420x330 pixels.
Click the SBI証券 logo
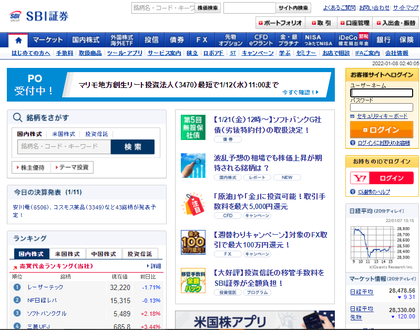[x=38, y=16]
